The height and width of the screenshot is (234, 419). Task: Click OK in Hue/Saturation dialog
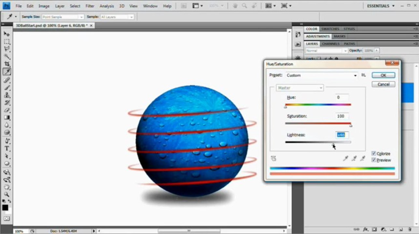pos(383,75)
